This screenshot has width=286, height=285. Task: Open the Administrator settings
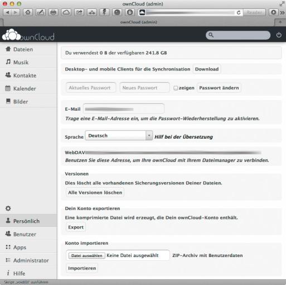[x=28, y=260]
